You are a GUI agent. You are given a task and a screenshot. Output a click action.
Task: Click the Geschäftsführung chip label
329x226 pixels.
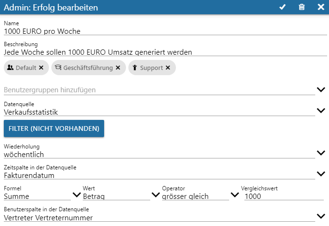point(88,68)
